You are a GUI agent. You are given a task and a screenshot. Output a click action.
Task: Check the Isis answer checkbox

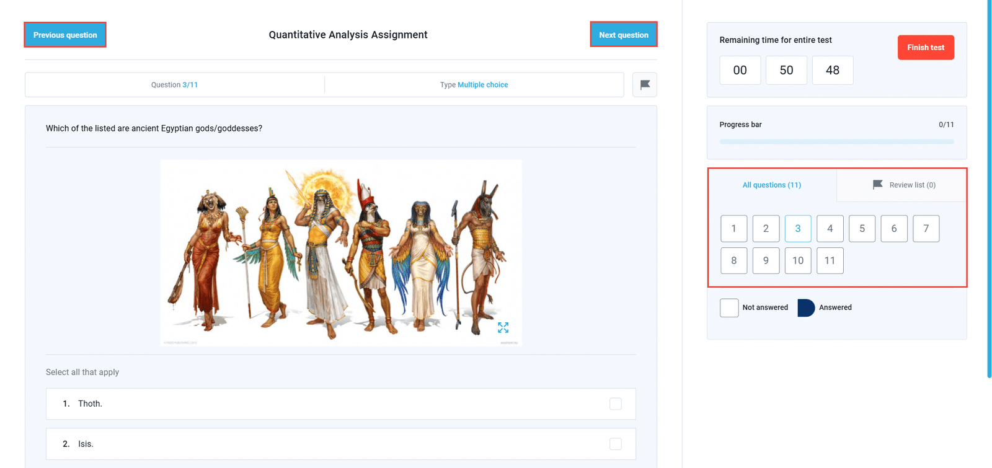(615, 444)
